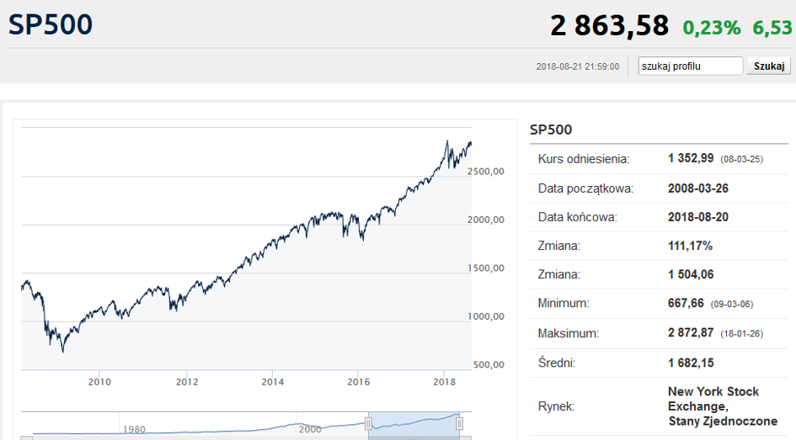Click the SP500 heading above the stats table
This screenshot has height=440, width=796.
551,130
